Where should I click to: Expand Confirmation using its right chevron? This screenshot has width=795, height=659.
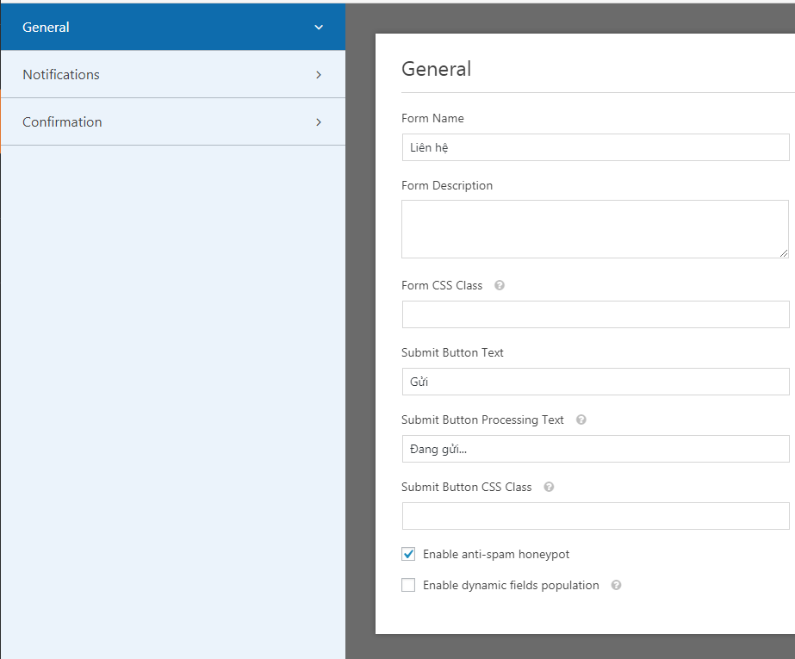tap(319, 122)
